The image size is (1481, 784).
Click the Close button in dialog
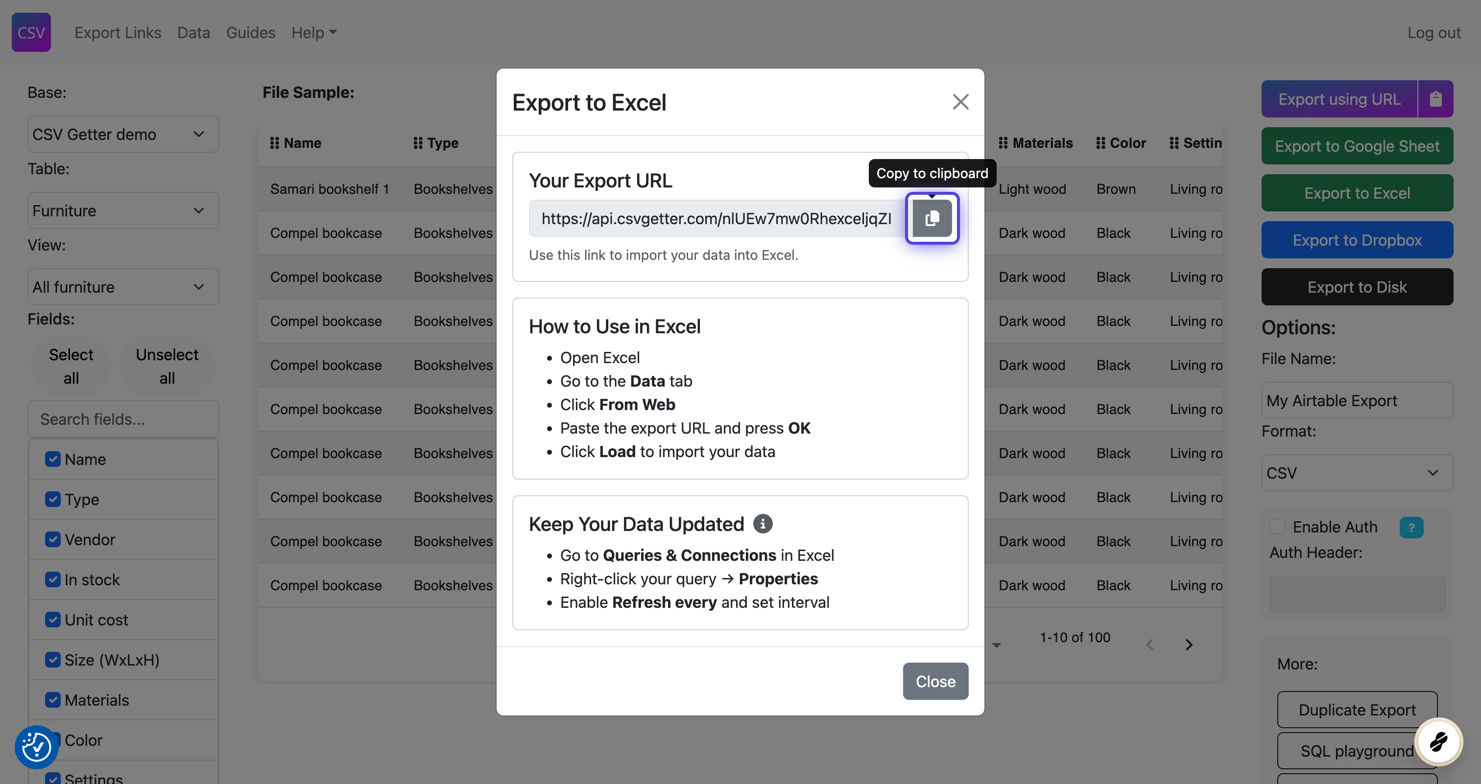935,681
